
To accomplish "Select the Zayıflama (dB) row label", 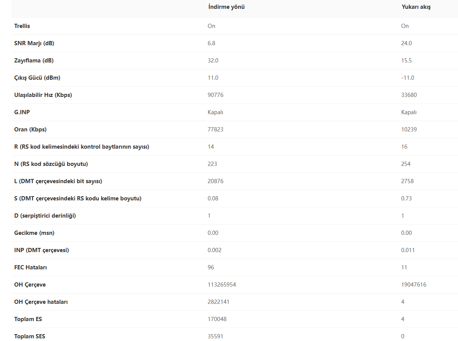I will tap(34, 61).
